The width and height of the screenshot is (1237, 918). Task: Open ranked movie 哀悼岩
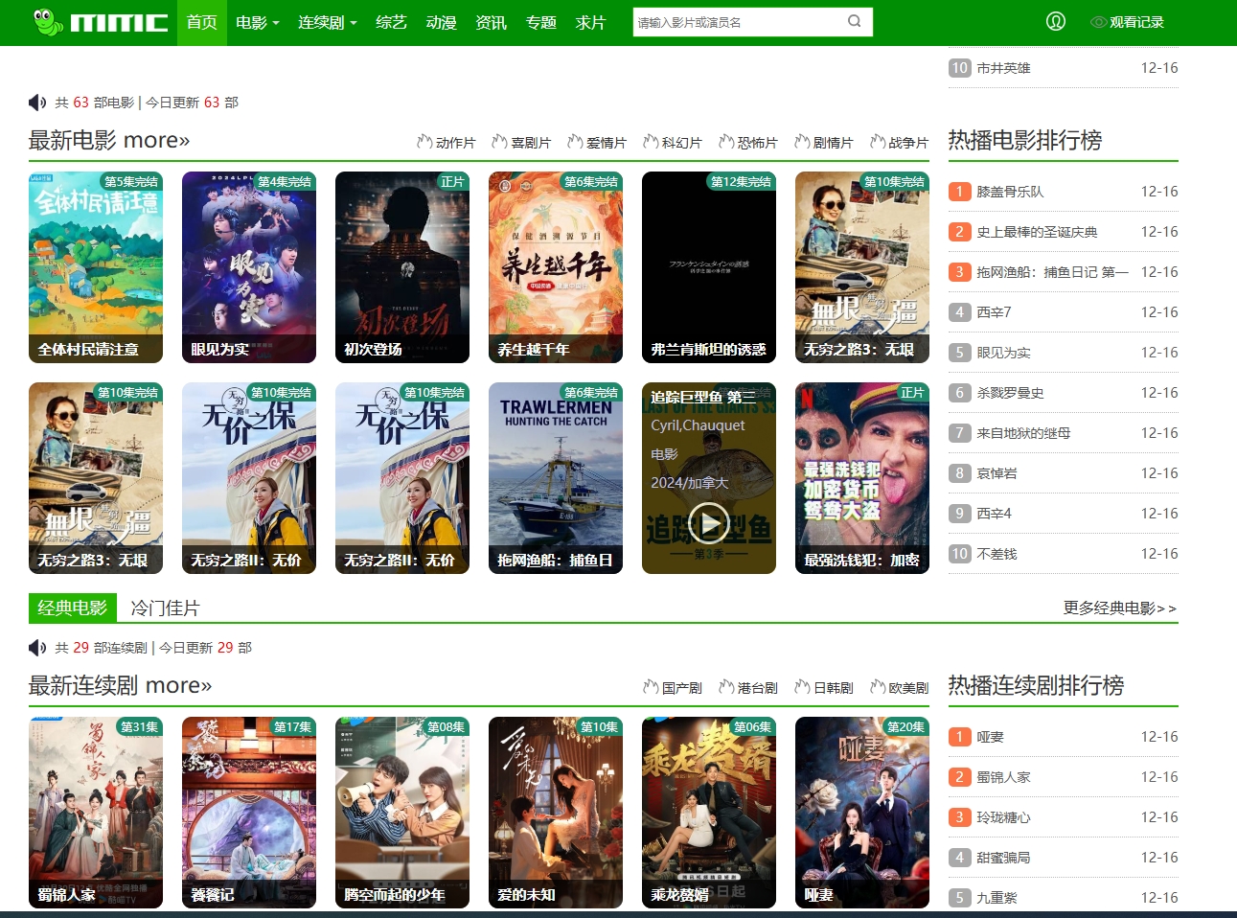click(997, 473)
